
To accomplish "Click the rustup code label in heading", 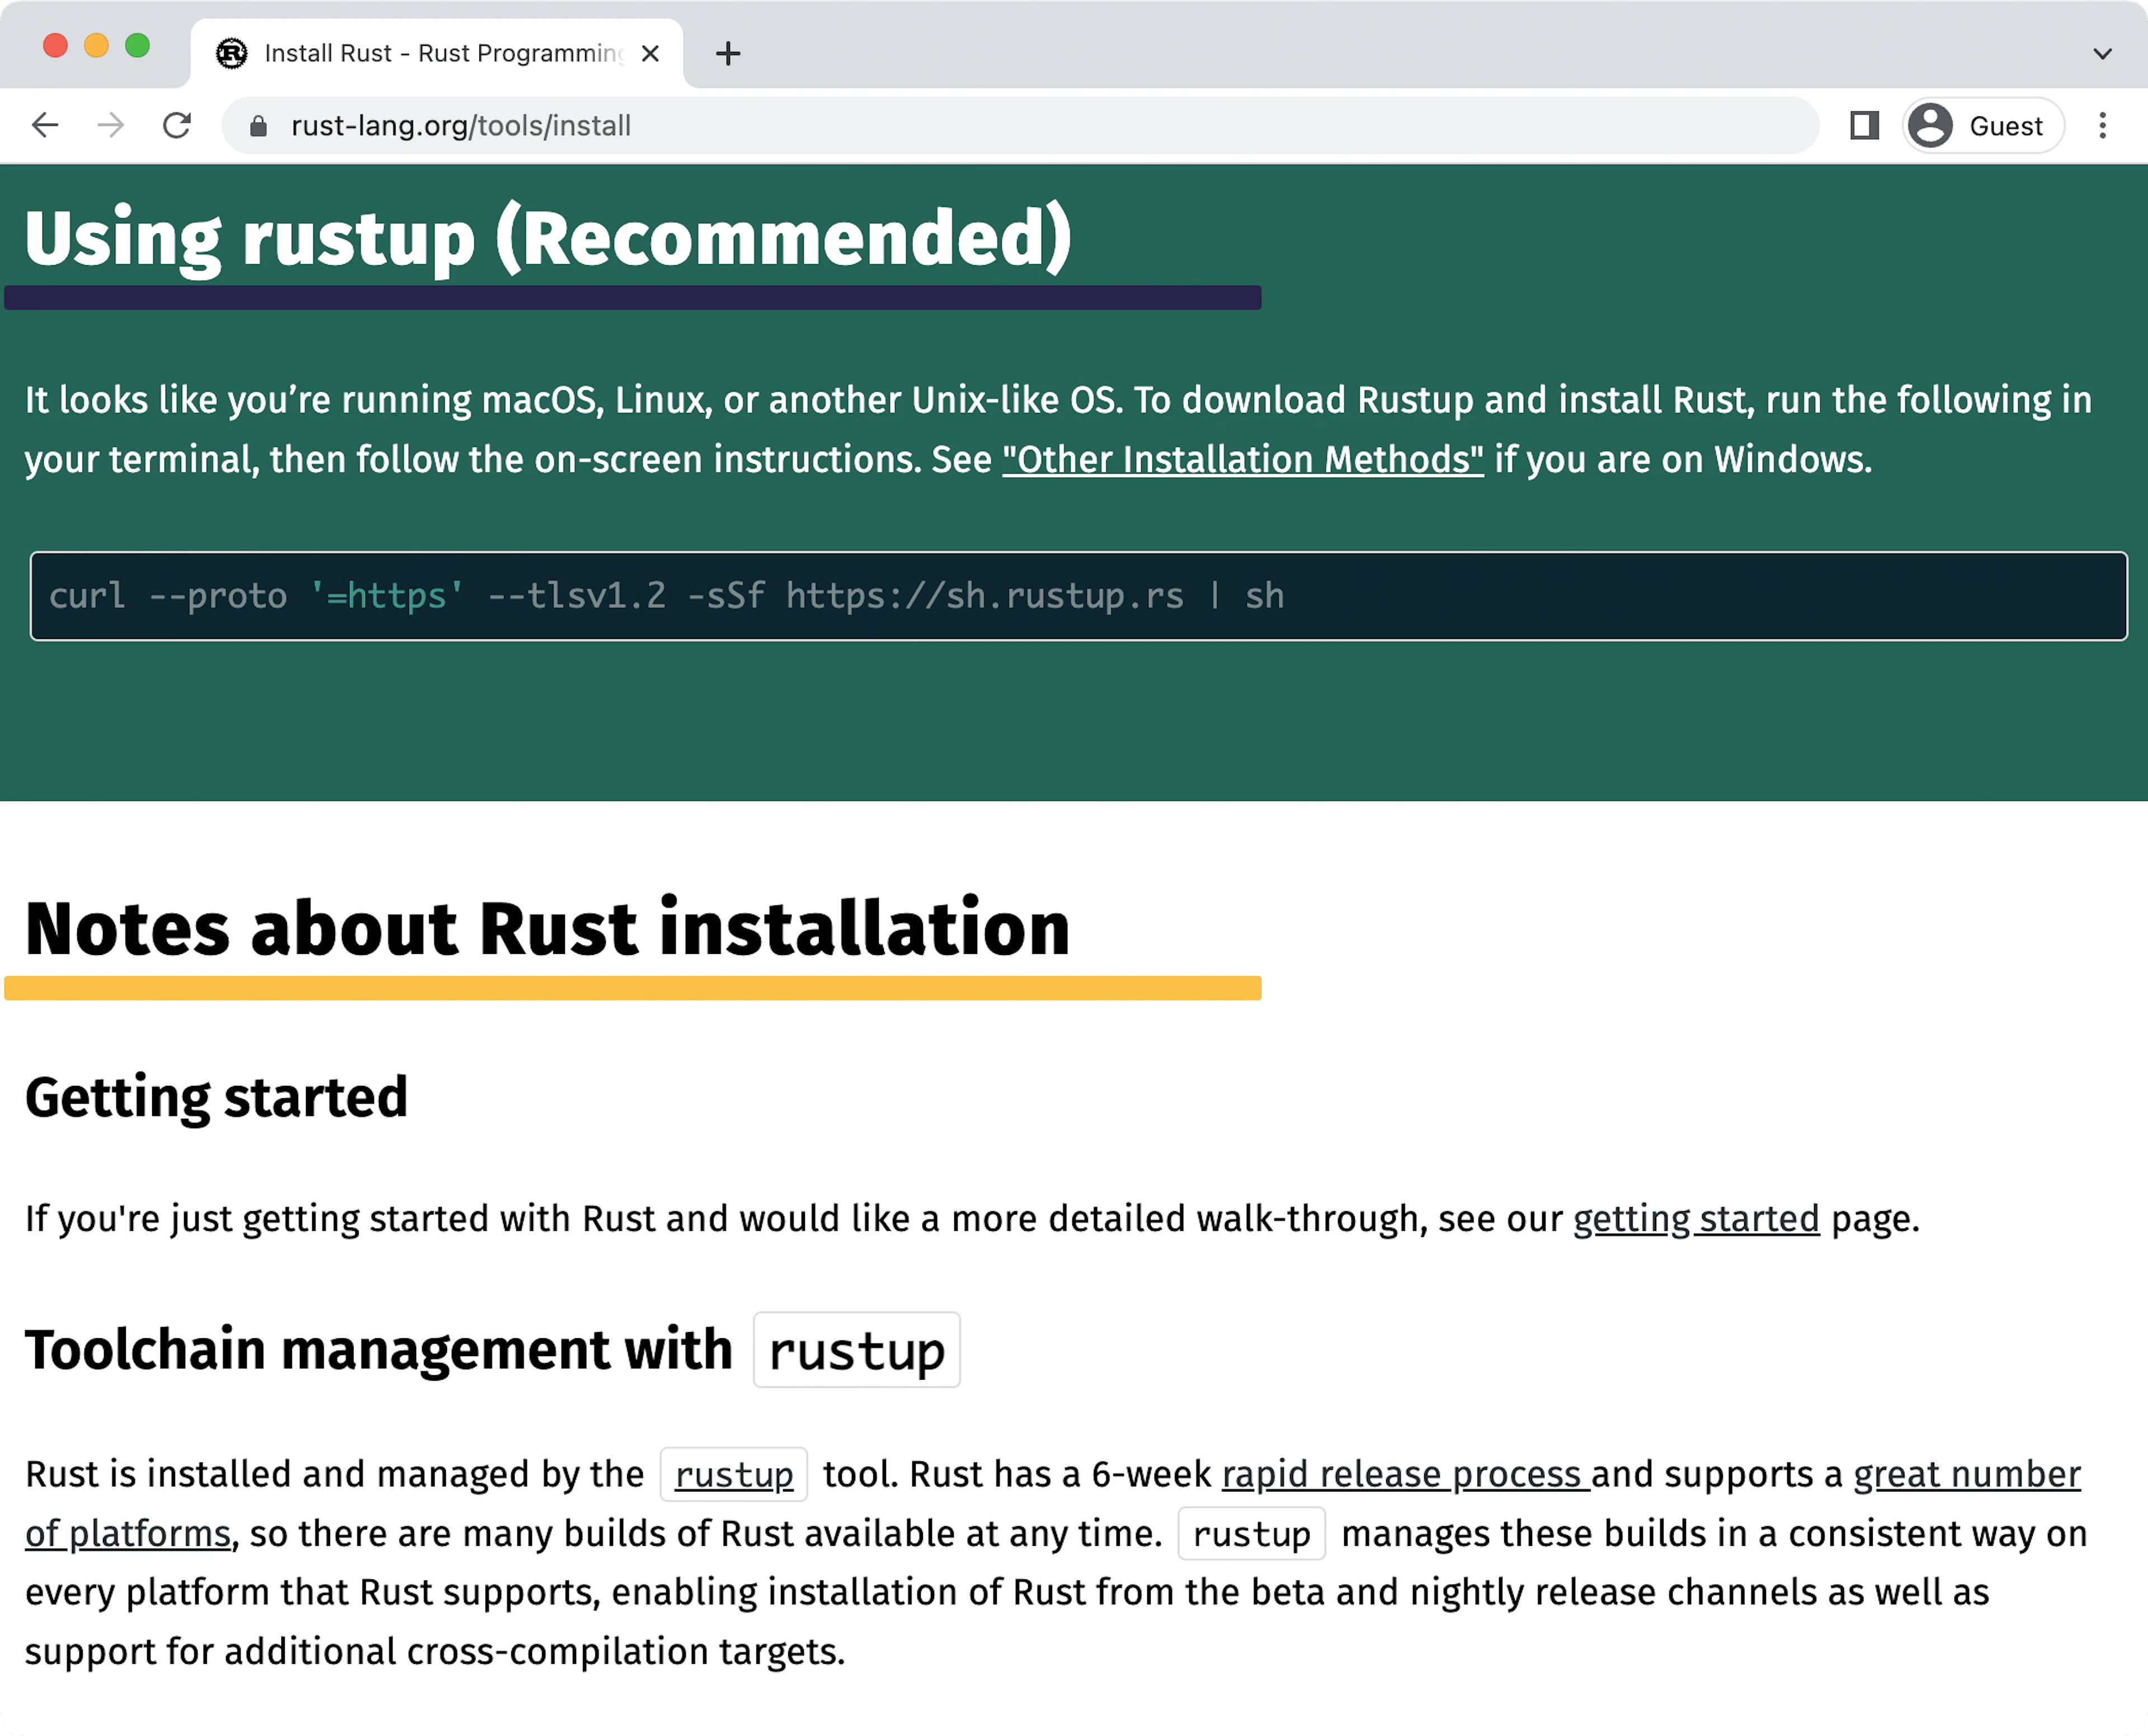I will 857,1351.
